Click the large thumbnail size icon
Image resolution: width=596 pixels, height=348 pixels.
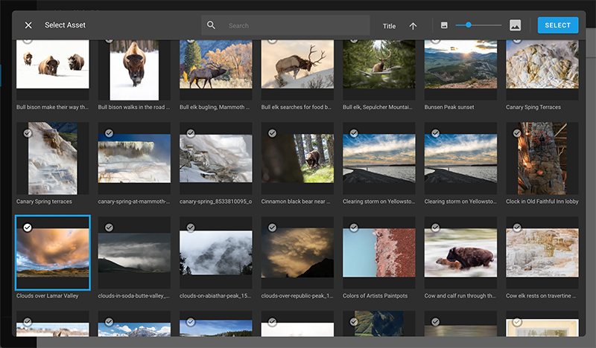point(515,25)
